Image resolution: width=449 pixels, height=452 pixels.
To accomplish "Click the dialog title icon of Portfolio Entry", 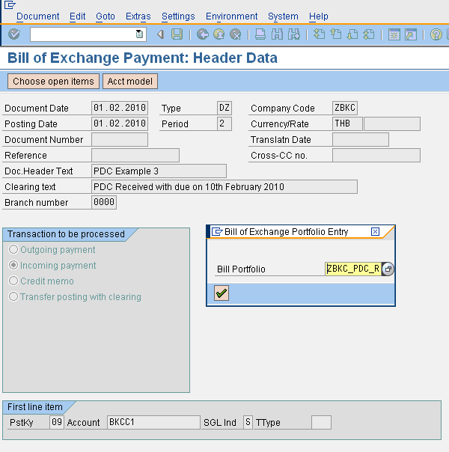I will [217, 231].
